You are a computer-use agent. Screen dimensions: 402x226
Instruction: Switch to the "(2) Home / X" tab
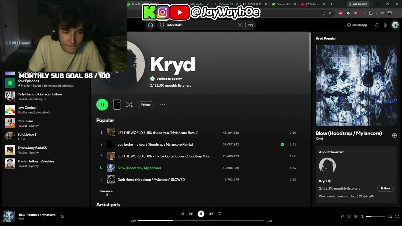coord(225,4)
